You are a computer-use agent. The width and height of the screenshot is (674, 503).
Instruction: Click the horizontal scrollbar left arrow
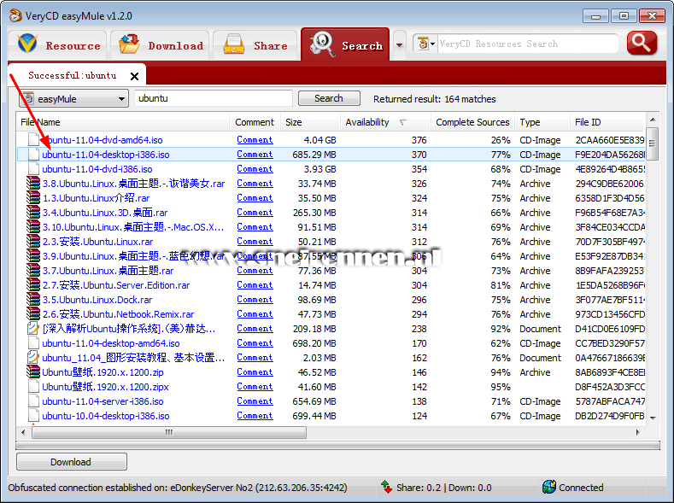coord(23,432)
